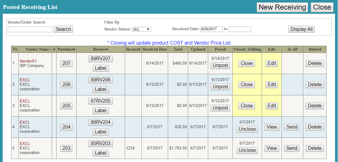Click the Display All button
The width and height of the screenshot is (338, 162).
pos(301,29)
